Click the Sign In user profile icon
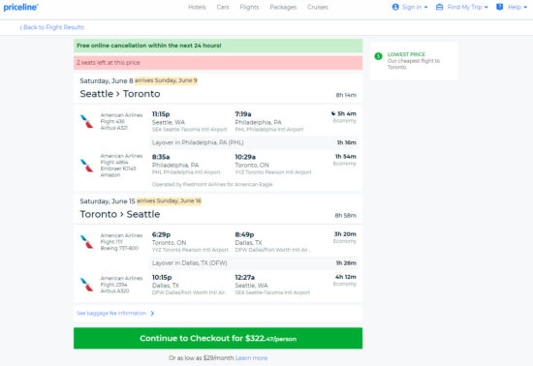The image size is (533, 366). (x=395, y=7)
